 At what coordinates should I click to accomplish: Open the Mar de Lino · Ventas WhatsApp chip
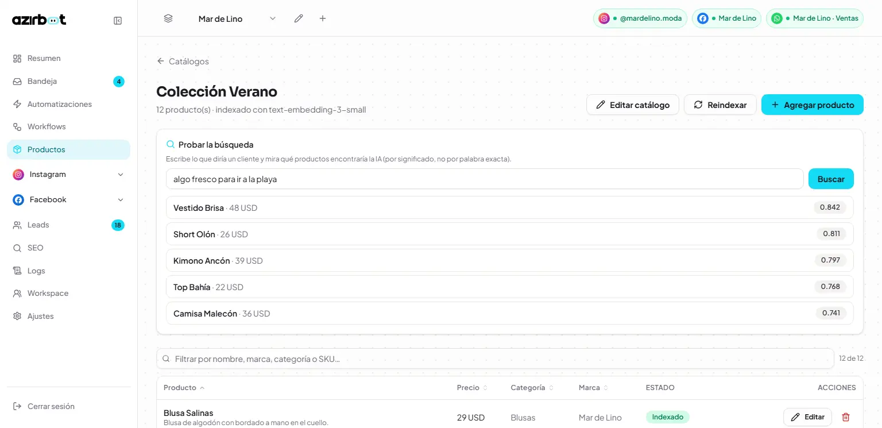(815, 18)
